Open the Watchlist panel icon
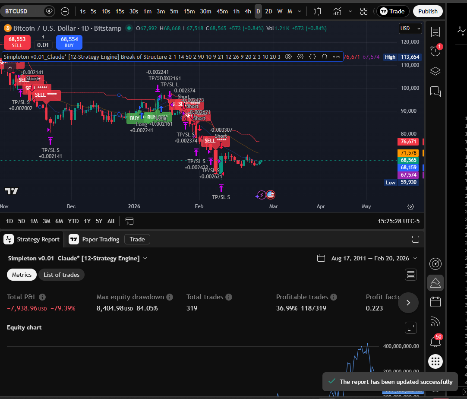Viewport: 467px width, 399px height. tap(435, 31)
